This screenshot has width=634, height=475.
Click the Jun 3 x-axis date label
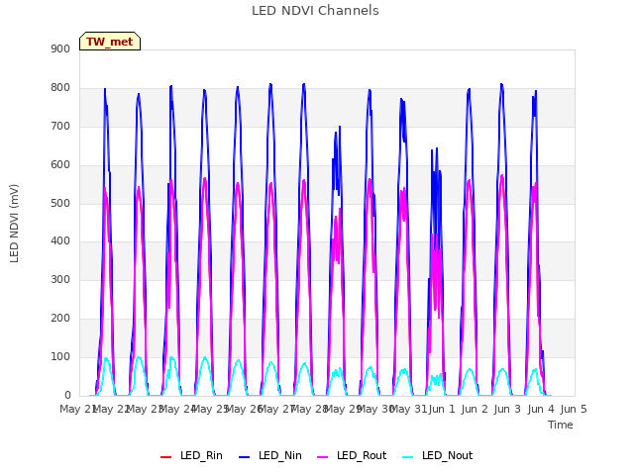tap(507, 409)
